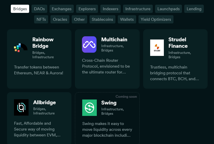Click the 'Trustless, multichain bridging protocol' description

coord(175,73)
